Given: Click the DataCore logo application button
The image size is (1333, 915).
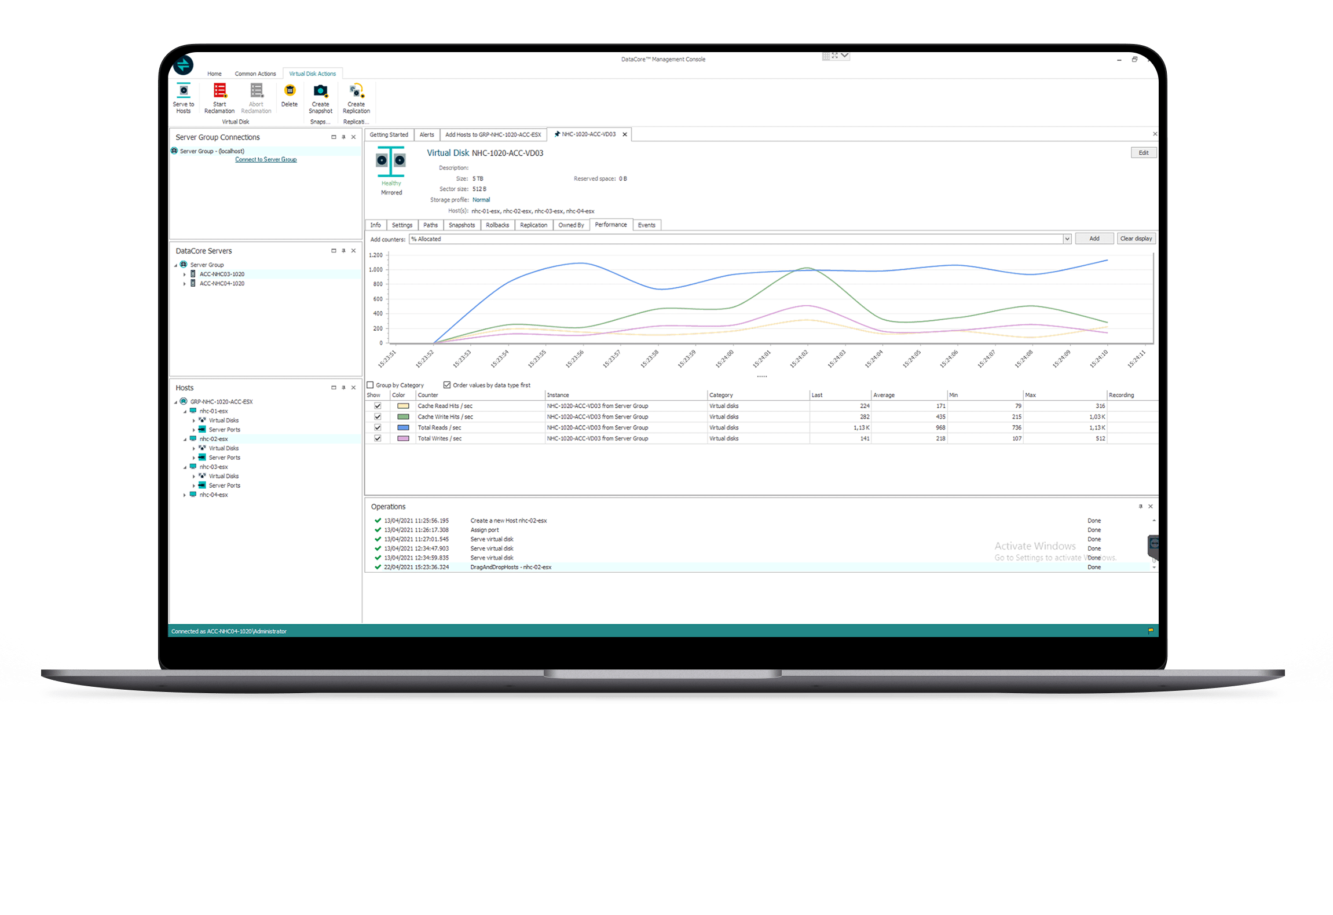Looking at the screenshot, I should (x=184, y=65).
